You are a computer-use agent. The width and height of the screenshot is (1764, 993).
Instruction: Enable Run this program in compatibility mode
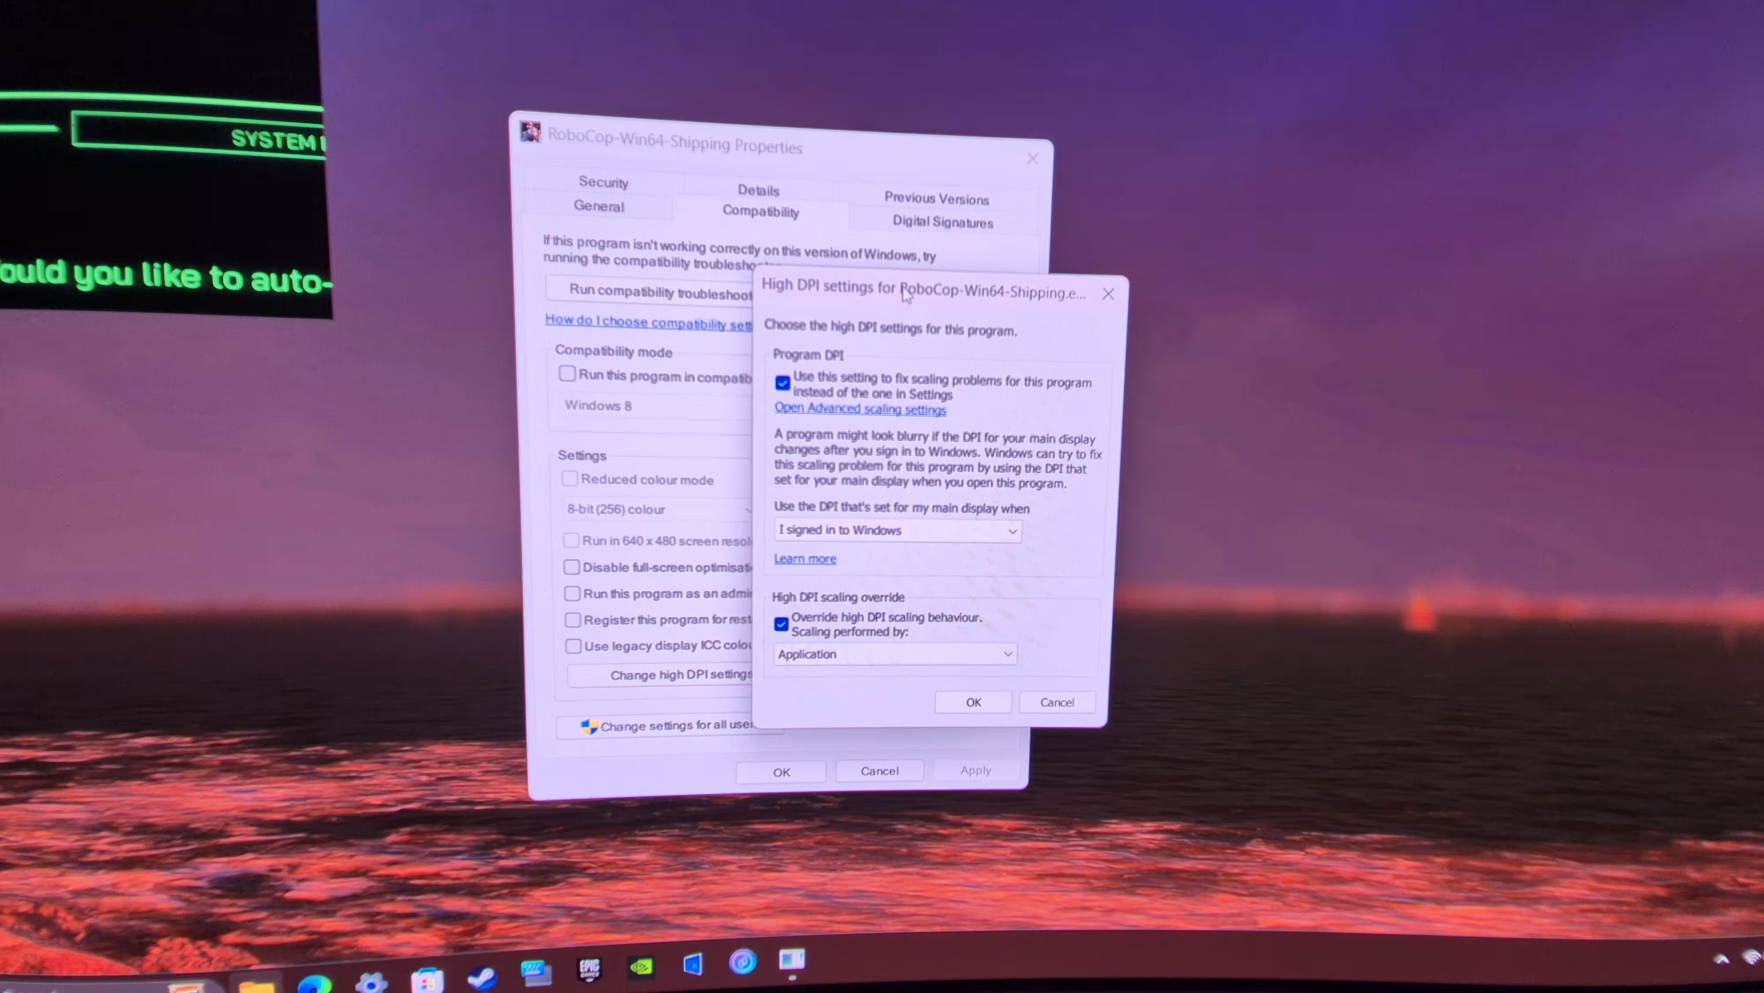click(567, 373)
